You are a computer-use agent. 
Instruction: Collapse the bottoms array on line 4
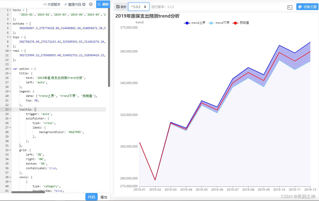pos(10,24)
